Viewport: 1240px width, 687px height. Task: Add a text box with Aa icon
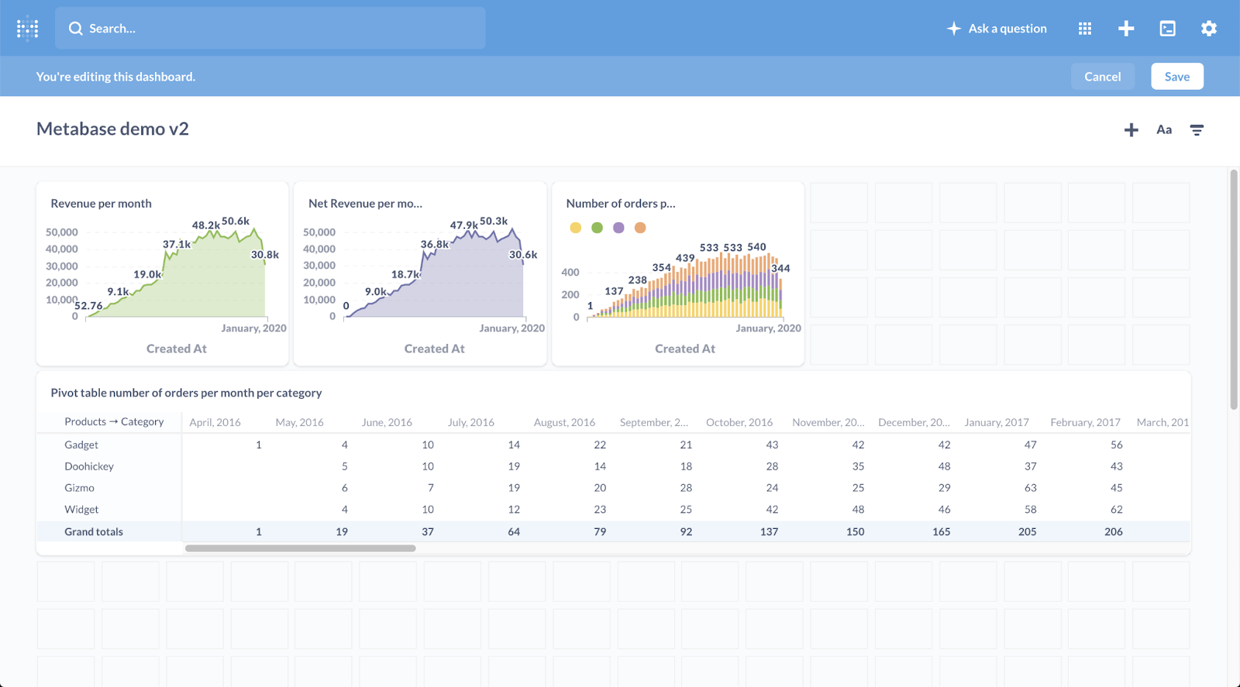pyautogui.click(x=1164, y=130)
